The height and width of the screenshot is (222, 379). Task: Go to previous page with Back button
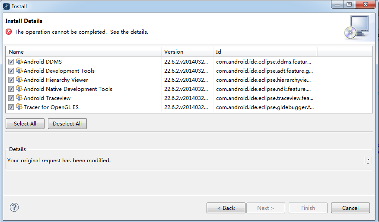(x=226, y=208)
